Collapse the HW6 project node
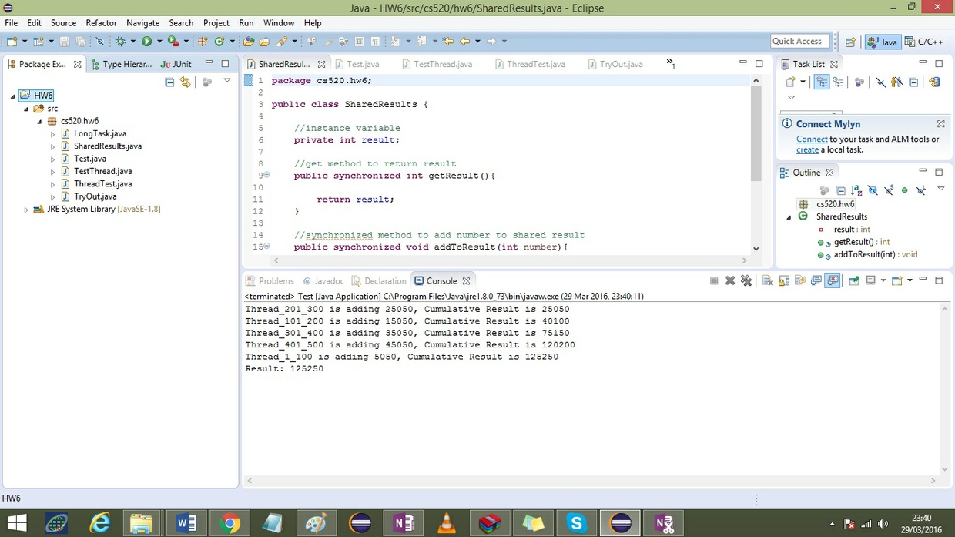 [13, 96]
